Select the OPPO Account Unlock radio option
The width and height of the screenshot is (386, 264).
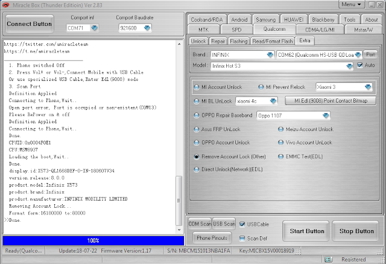pyautogui.click(x=197, y=142)
